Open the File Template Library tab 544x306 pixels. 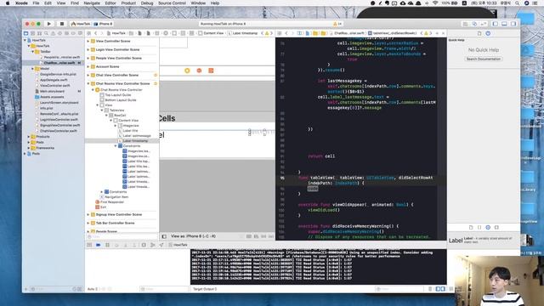[471, 227]
